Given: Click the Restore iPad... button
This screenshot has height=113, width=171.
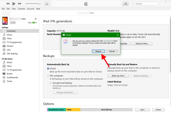Looking at the screenshot, I should pyautogui.click(x=142, y=43).
